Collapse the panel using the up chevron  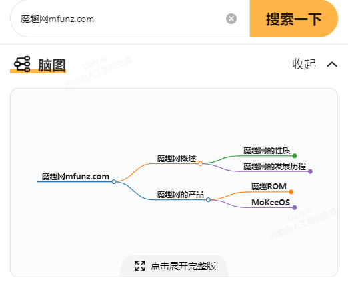point(332,65)
